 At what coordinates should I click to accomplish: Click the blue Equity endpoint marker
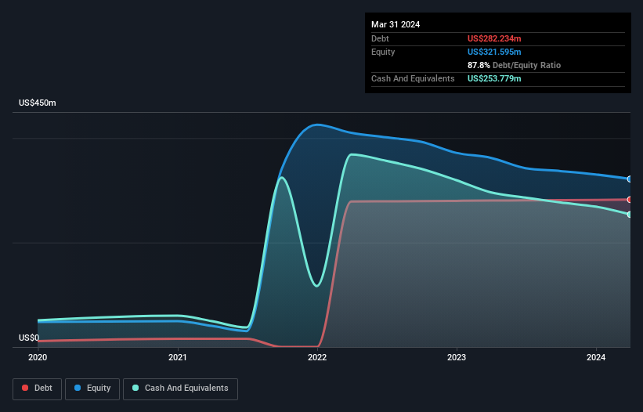click(630, 179)
